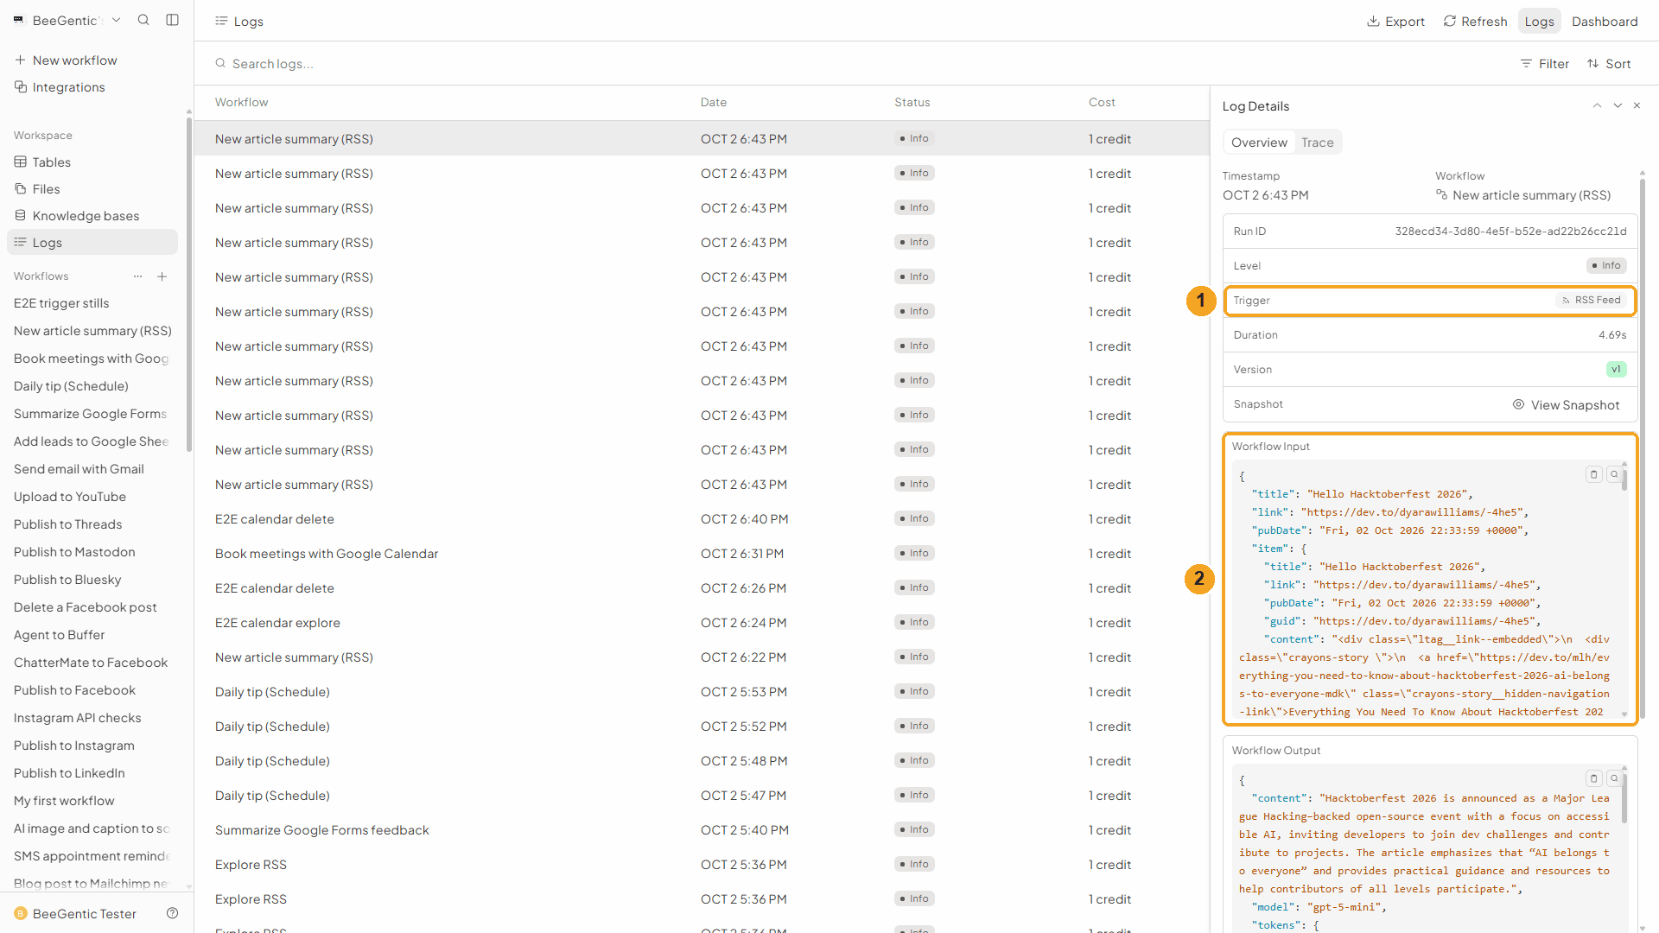Open Integrations in the sidebar
The height and width of the screenshot is (933, 1659).
[x=60, y=86]
